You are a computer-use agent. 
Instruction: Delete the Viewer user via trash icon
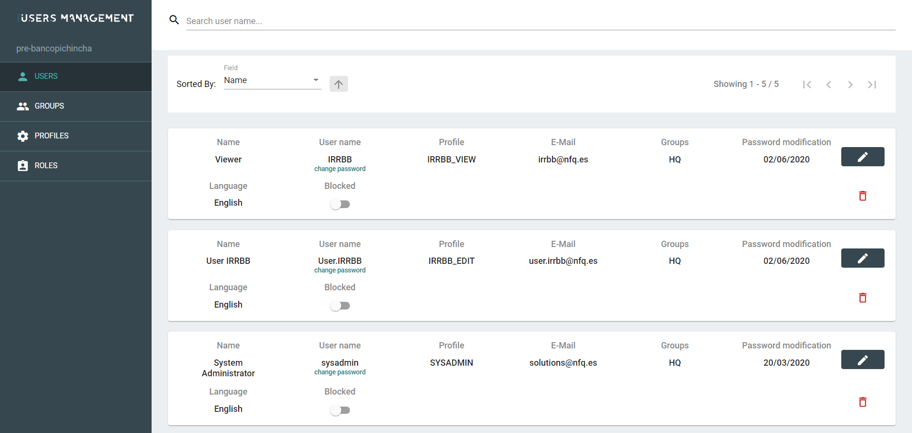[x=862, y=196]
